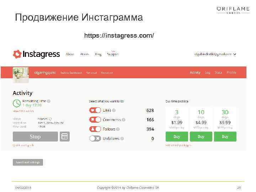This screenshot has height=192, width=256.
Task: Click the green clock Remaining time icon
Action: [x=17, y=103]
